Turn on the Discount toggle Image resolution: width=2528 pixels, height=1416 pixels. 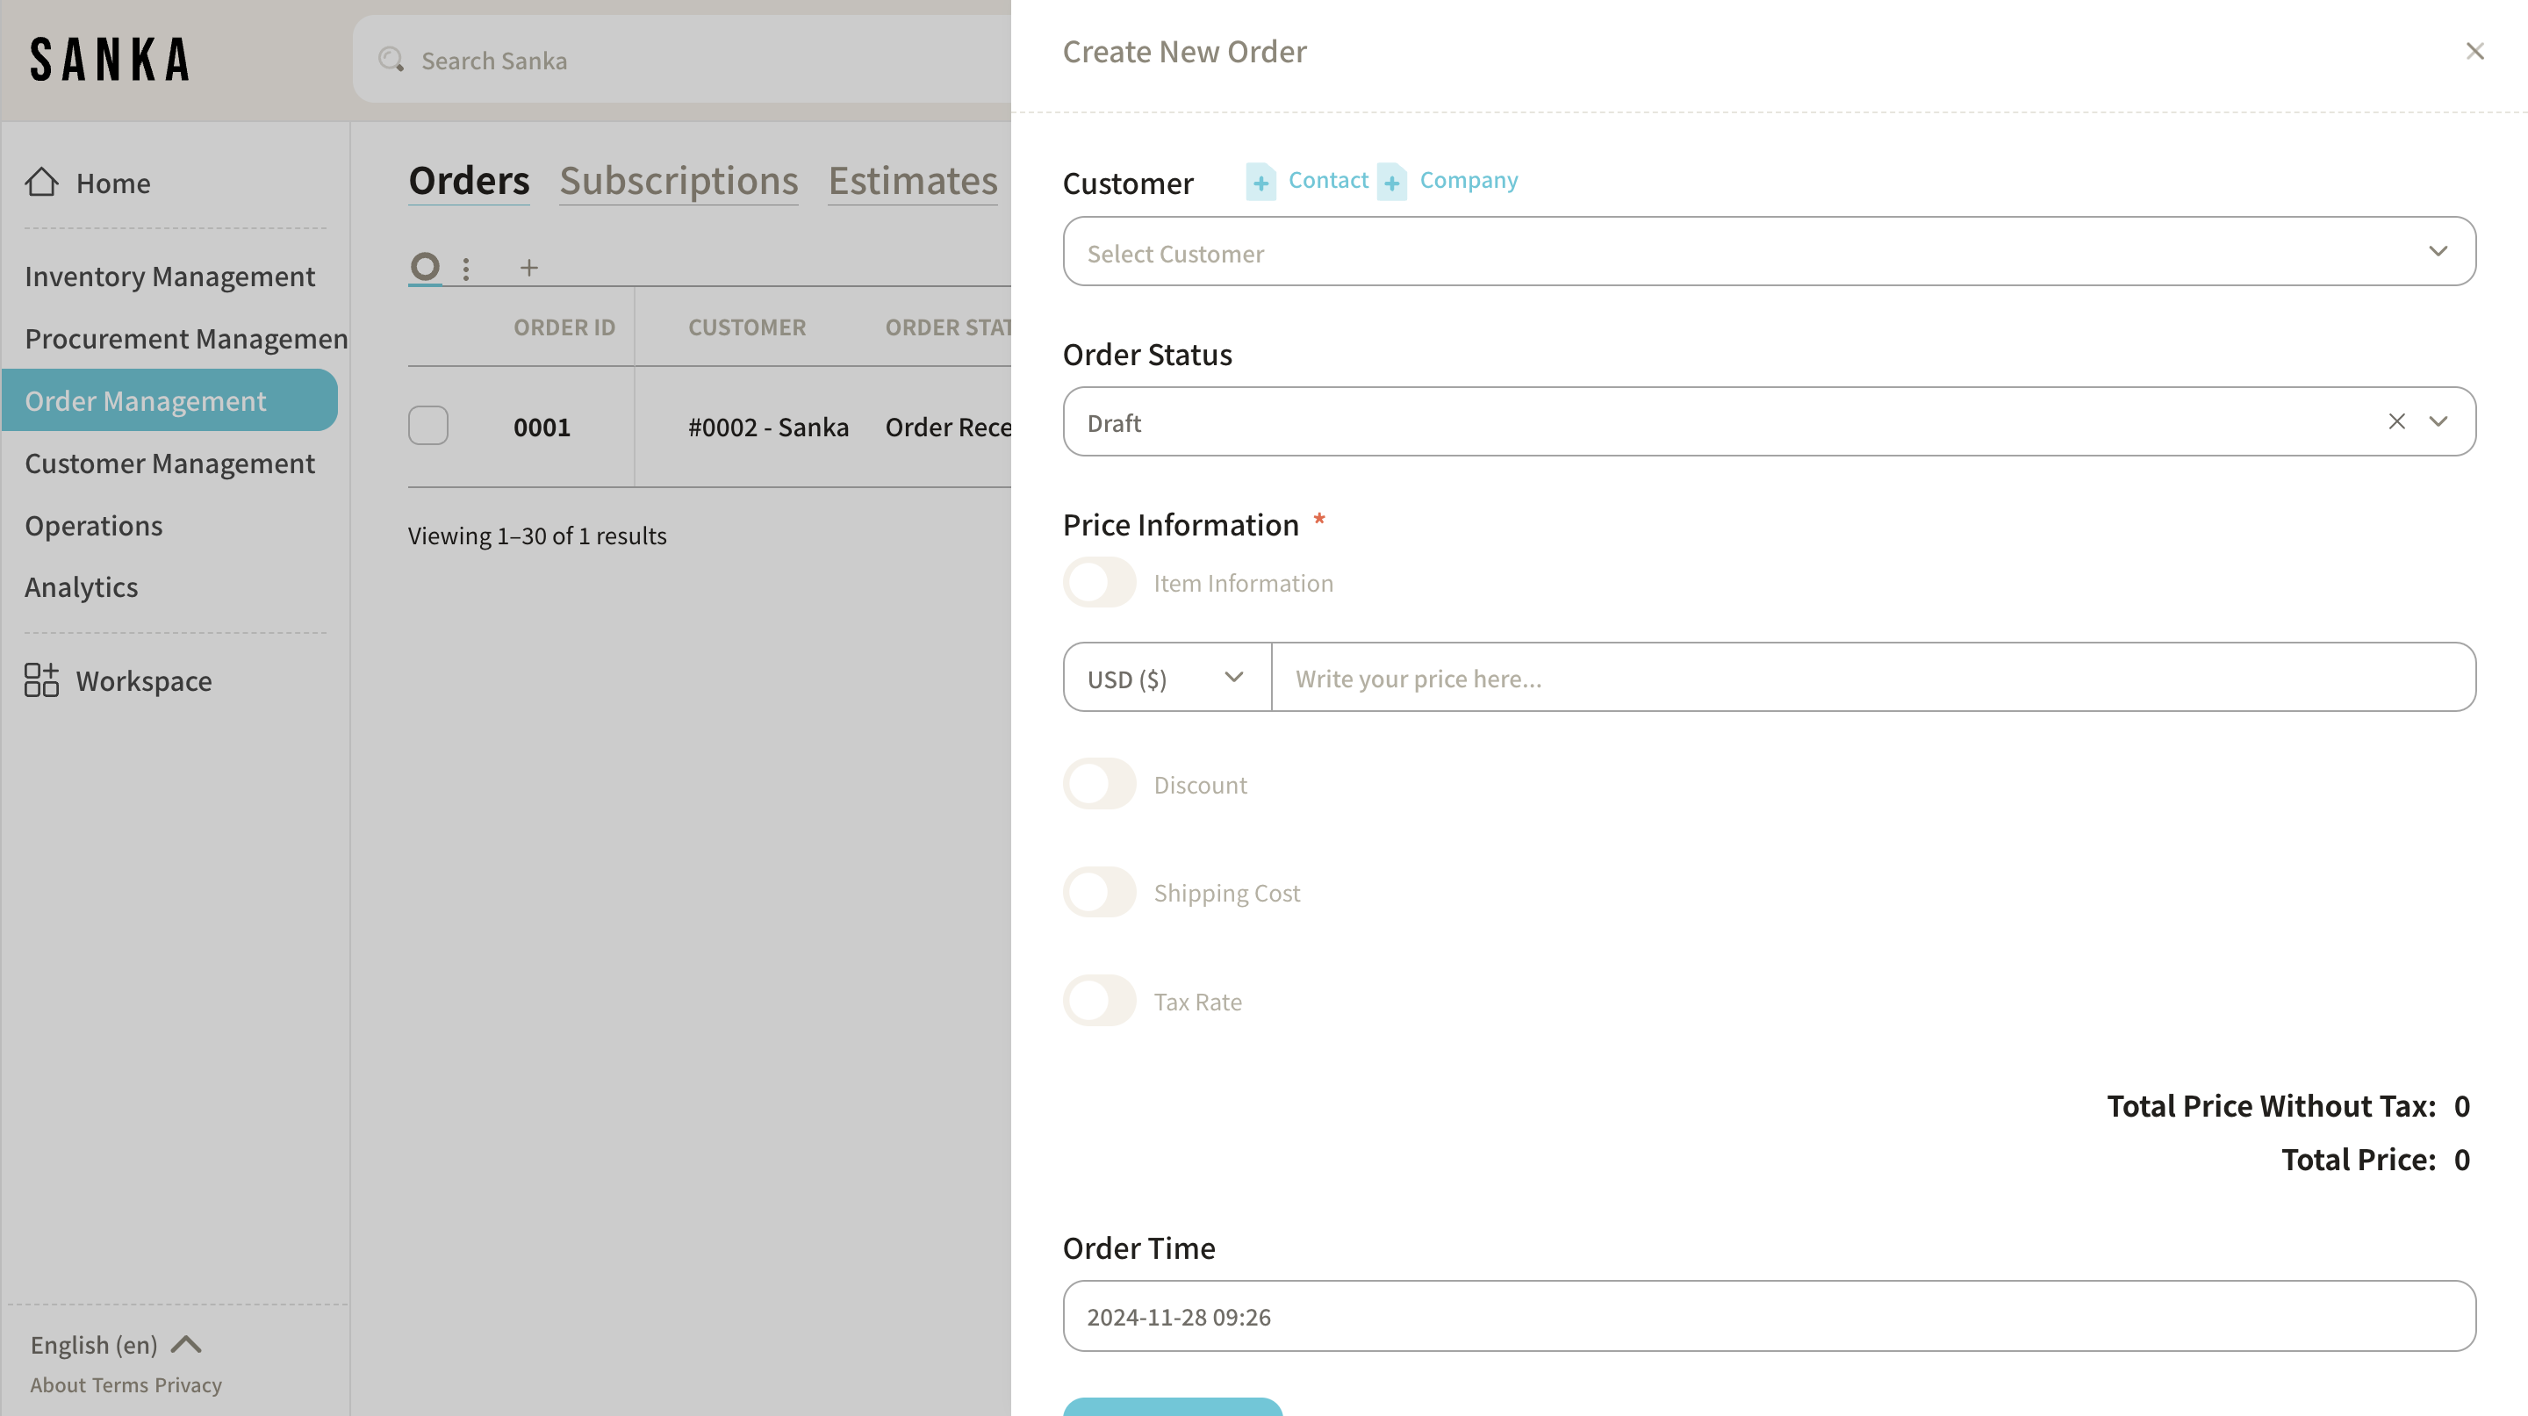point(1099,784)
